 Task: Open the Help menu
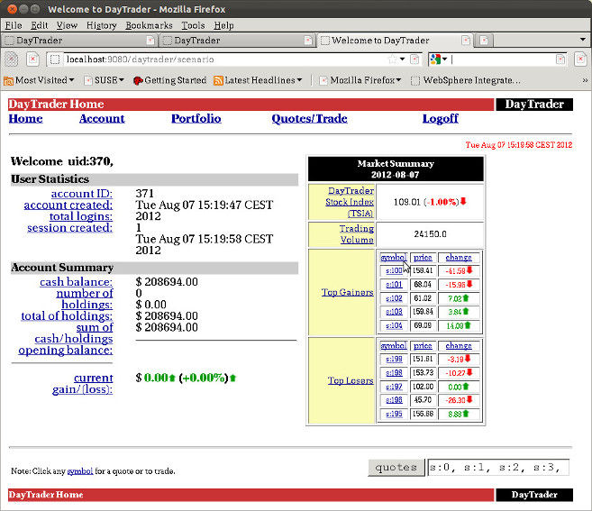tap(223, 25)
